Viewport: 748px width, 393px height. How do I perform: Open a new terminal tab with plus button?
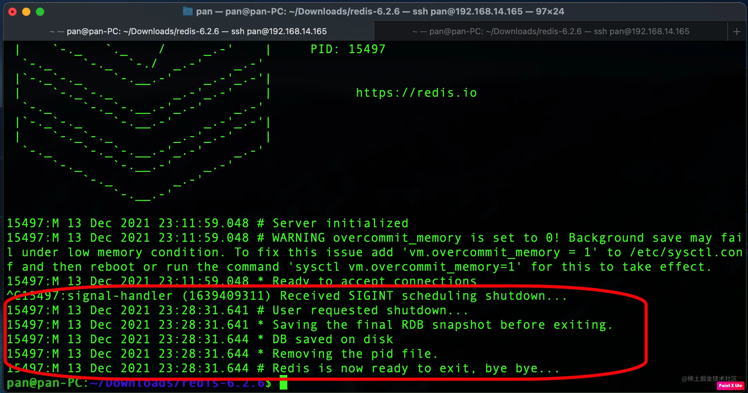point(737,31)
